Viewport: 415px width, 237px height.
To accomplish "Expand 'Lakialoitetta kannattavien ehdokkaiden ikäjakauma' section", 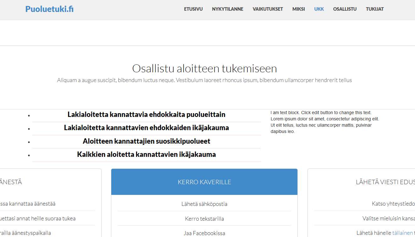I will [146, 128].
